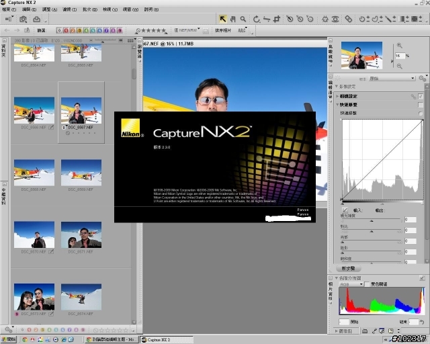Click the zoom-in magnifier in Bird's Eye panel
Image resolution: width=430 pixels, height=344 pixels.
coord(400,46)
